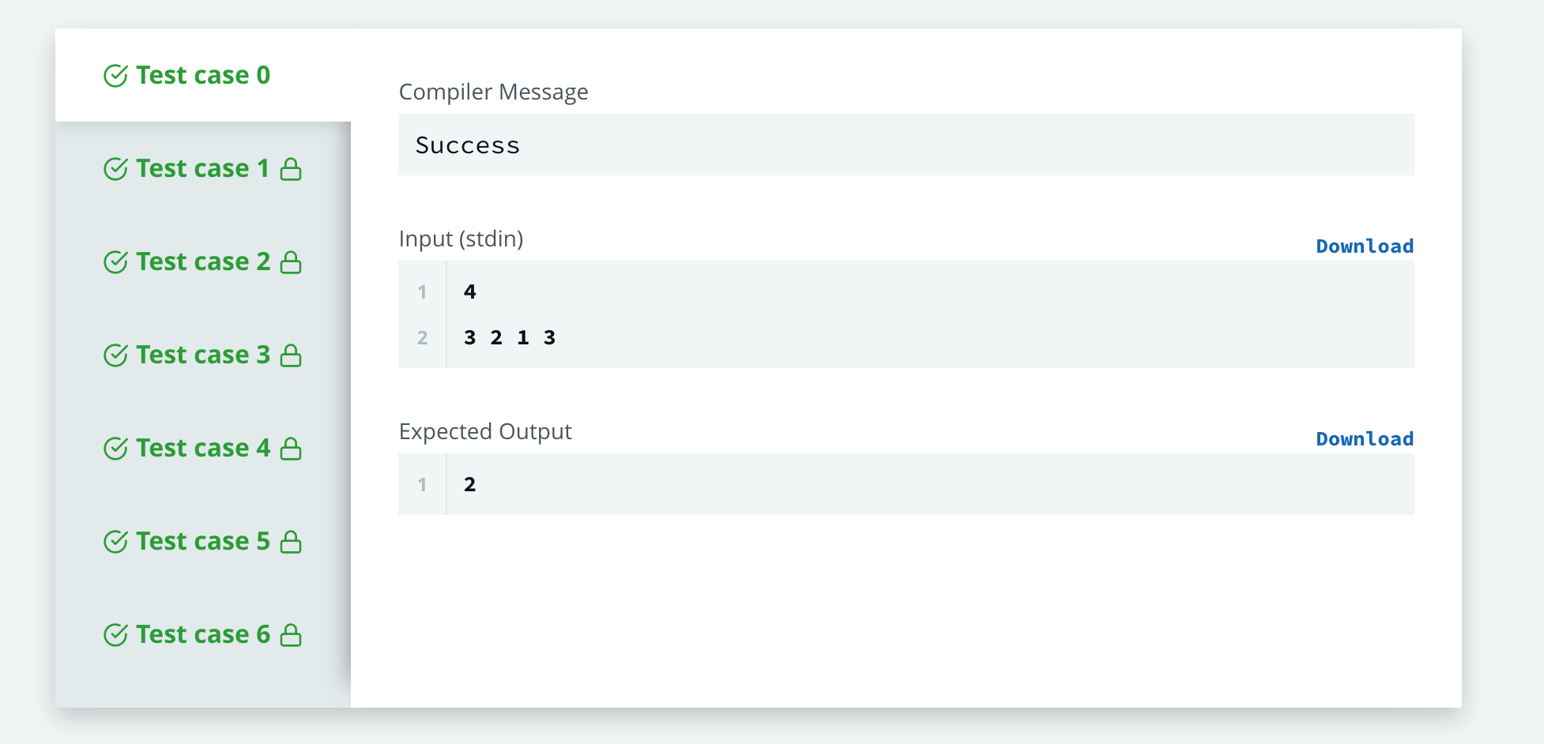
Task: Click the lock icon beside Test case 1
Action: 291,169
